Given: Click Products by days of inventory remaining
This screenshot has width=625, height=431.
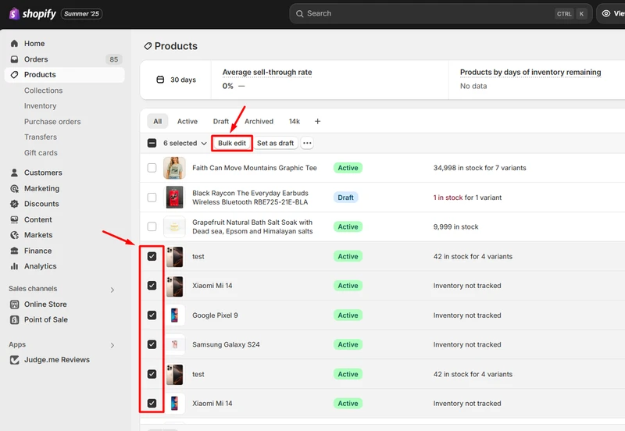Looking at the screenshot, I should (530, 72).
